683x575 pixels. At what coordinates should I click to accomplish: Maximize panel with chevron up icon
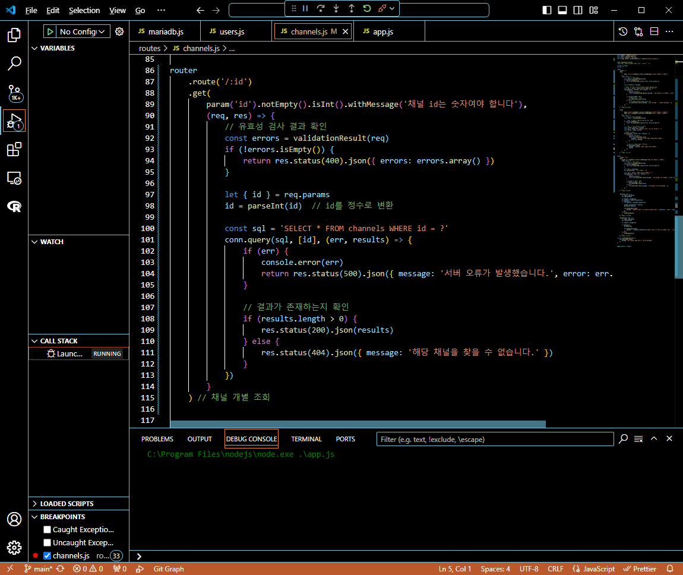654,438
